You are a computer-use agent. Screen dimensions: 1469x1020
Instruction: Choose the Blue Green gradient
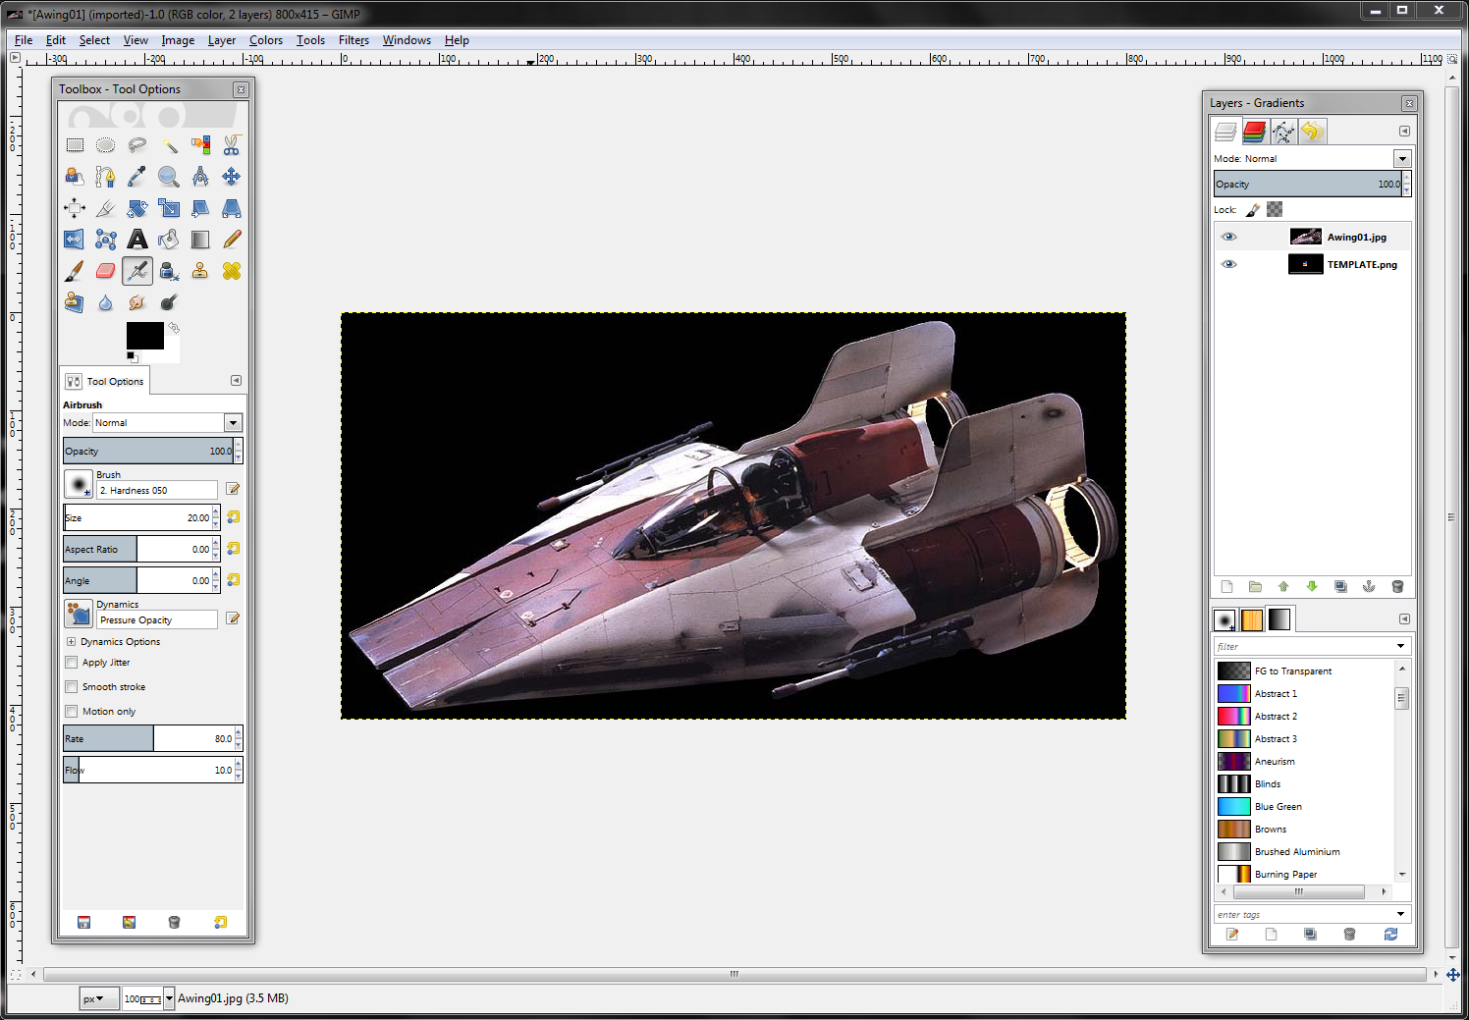tap(1304, 807)
